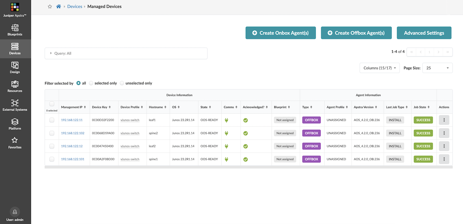Open actions menu for leaf2 row
This screenshot has height=224, width=463.
(444, 146)
